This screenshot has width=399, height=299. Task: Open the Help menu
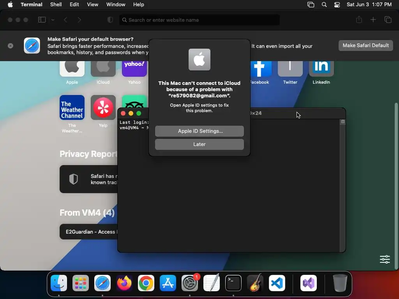tap(139, 5)
